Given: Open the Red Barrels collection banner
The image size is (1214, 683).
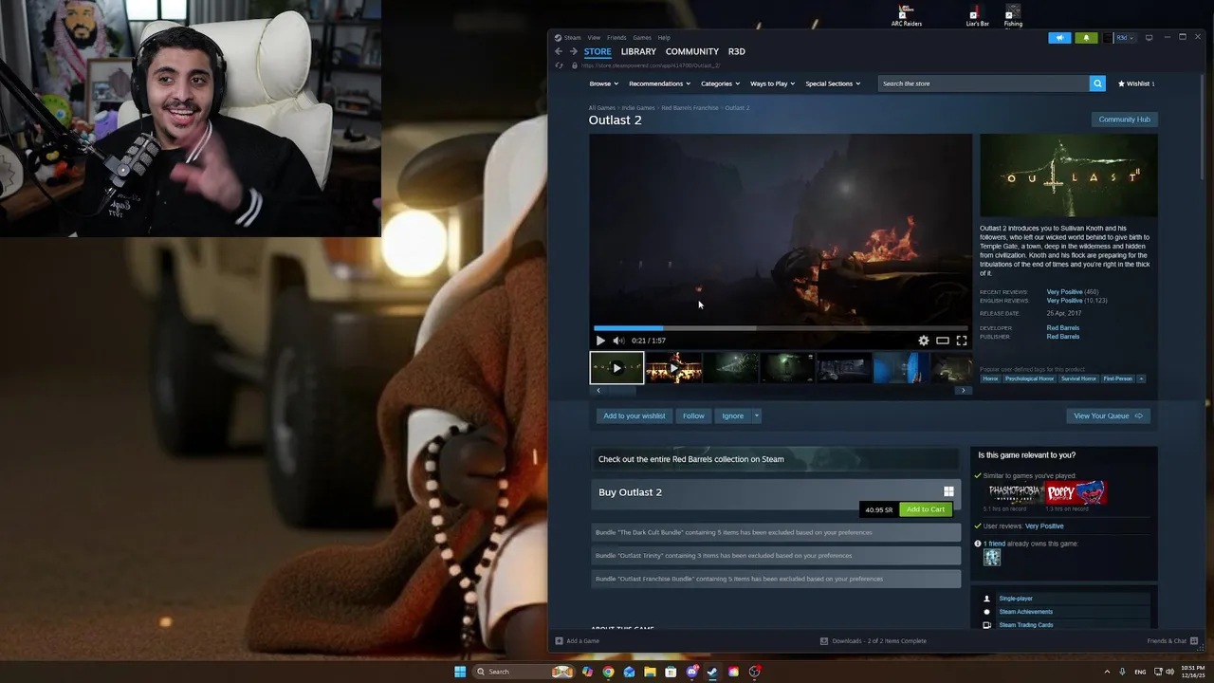Looking at the screenshot, I should [x=775, y=459].
